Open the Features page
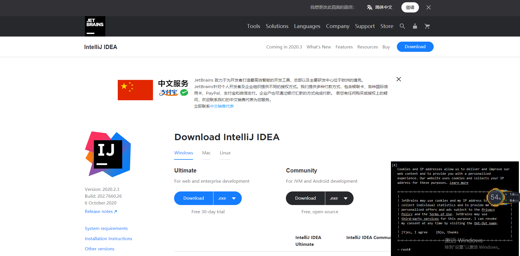This screenshot has width=520, height=256. pos(344,47)
